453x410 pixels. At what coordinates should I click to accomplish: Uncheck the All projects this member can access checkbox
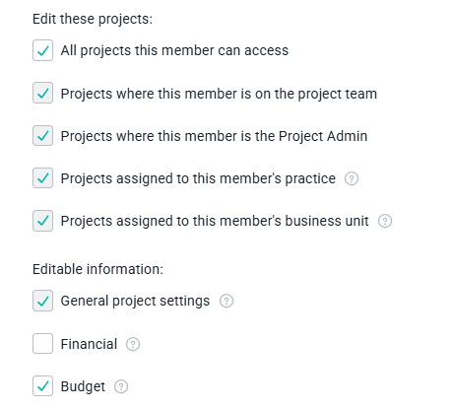pos(42,50)
